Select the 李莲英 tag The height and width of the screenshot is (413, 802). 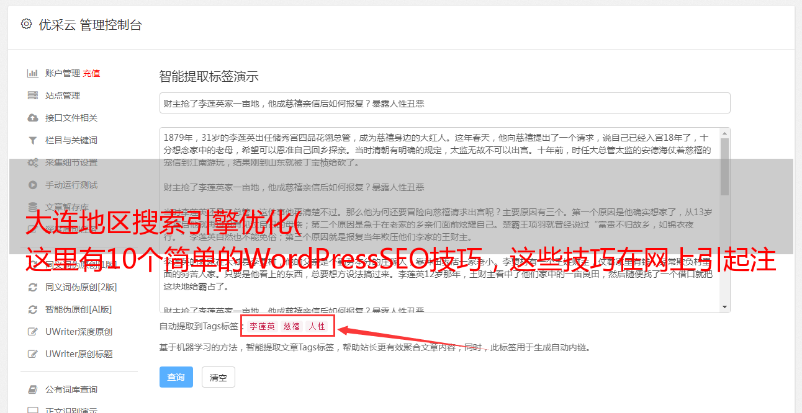click(262, 326)
